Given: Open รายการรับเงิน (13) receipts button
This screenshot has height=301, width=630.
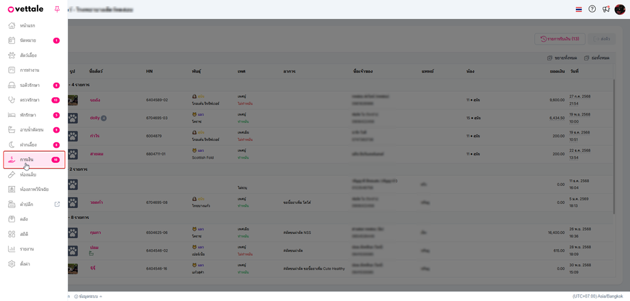Looking at the screenshot, I should 559,39.
